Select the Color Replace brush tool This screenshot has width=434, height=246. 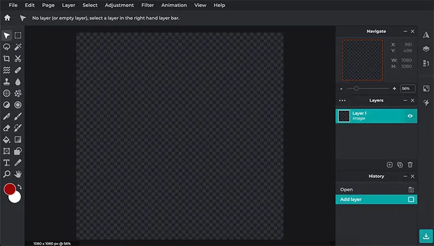pos(18,128)
